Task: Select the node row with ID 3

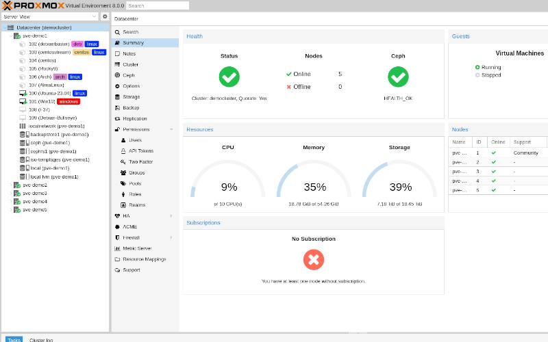Action: point(498,172)
